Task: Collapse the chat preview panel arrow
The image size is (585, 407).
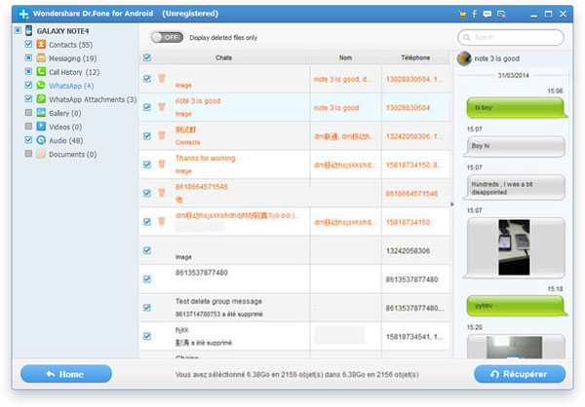Action: coord(452,204)
